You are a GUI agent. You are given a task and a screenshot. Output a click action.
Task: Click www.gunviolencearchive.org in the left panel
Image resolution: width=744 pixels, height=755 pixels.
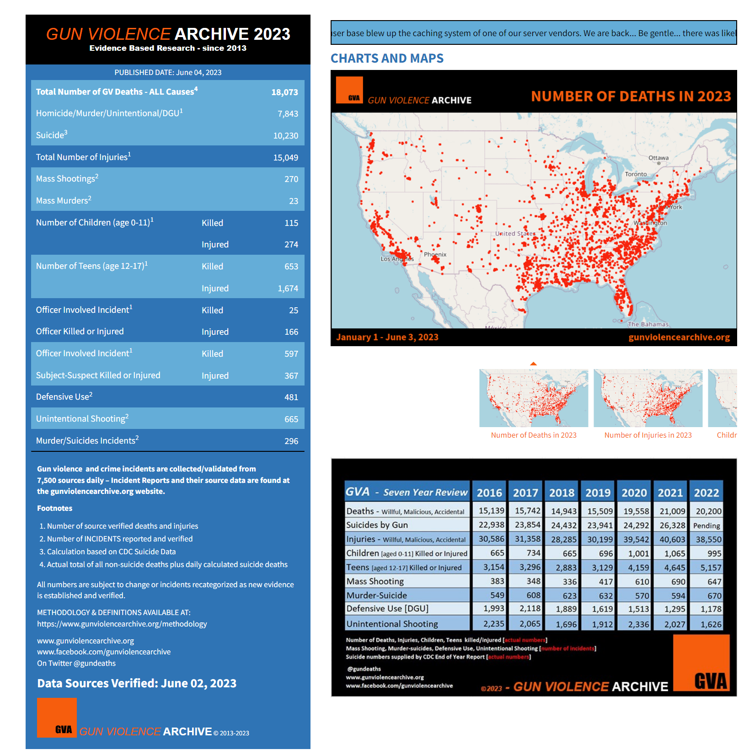click(86, 641)
